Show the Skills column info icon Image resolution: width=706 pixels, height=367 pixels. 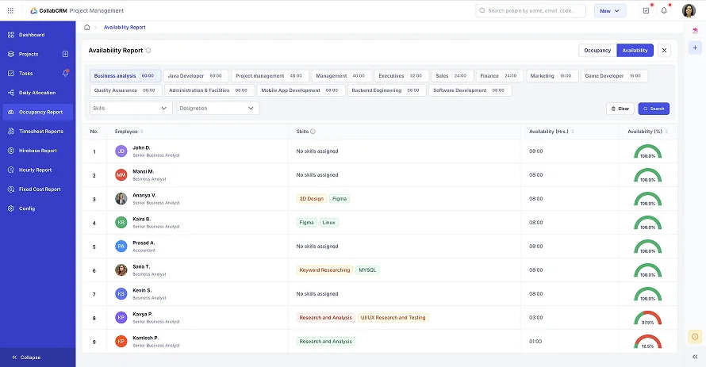tap(313, 132)
